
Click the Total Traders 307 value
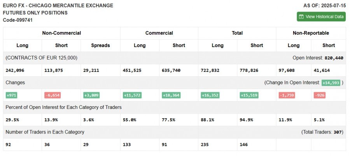pyautogui.click(x=338, y=132)
